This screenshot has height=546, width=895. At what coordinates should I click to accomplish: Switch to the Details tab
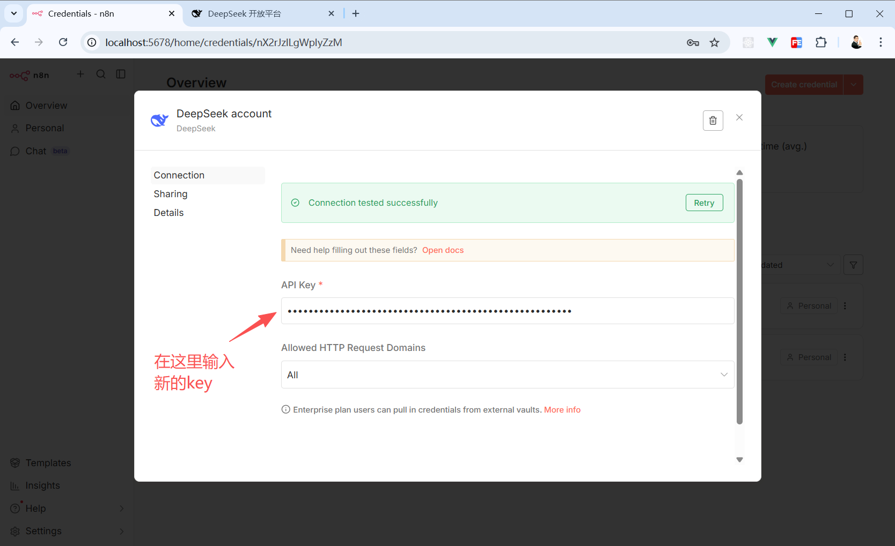(x=168, y=213)
